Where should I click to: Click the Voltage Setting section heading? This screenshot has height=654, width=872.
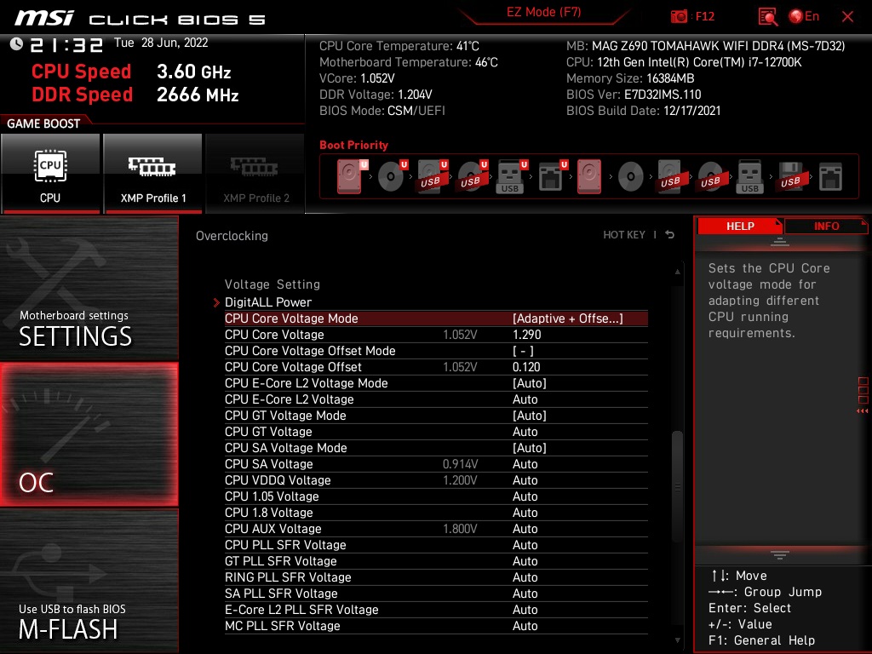pyautogui.click(x=272, y=284)
